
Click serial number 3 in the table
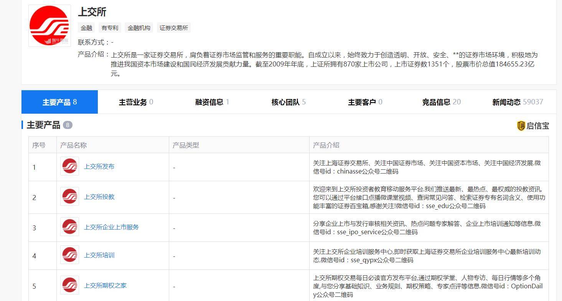point(34,228)
